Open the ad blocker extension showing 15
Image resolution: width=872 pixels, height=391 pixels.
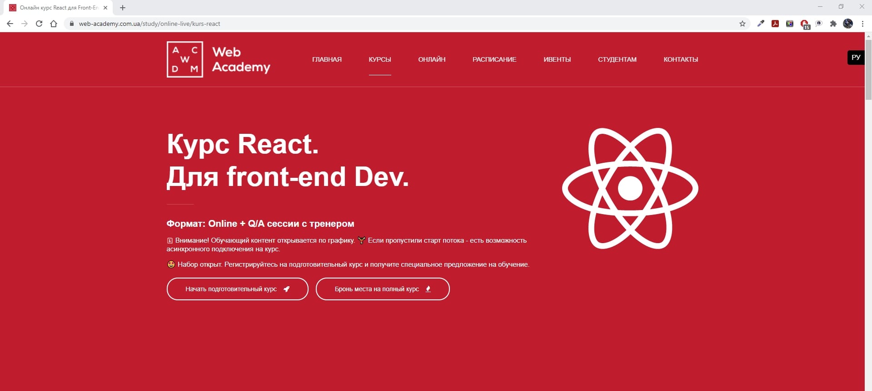pos(805,24)
